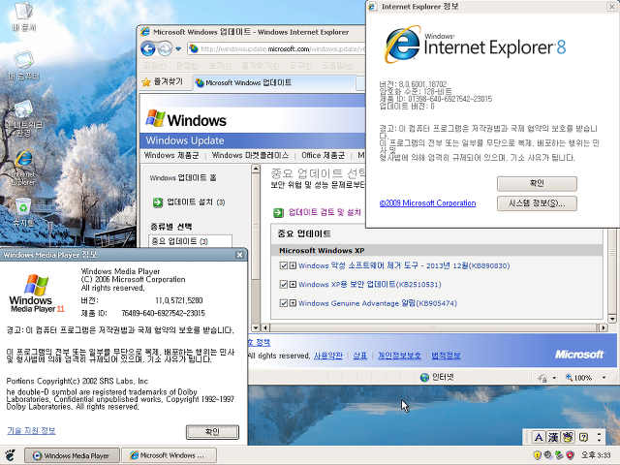Open the Favorites (즐겨찾기) menu
The image size is (620, 465).
pyautogui.click(x=261, y=66)
